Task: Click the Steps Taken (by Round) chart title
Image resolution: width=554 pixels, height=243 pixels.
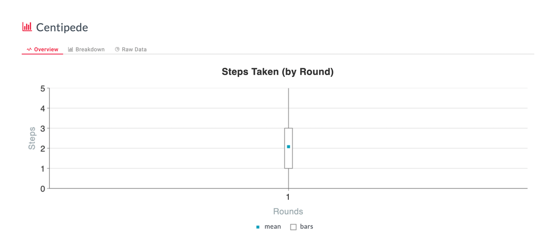Action: [x=277, y=72]
